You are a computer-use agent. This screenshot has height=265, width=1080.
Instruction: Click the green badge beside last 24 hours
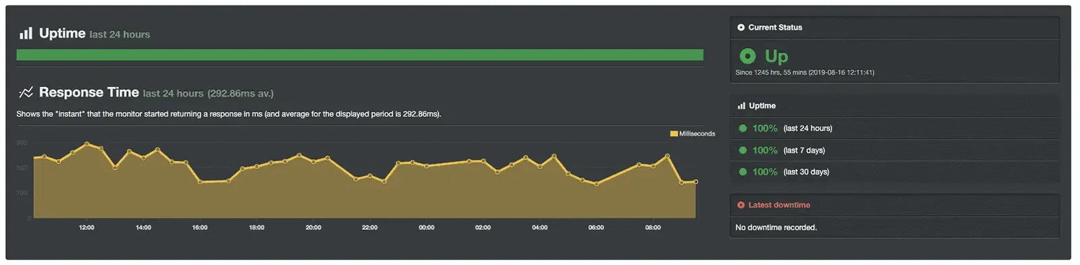click(742, 128)
